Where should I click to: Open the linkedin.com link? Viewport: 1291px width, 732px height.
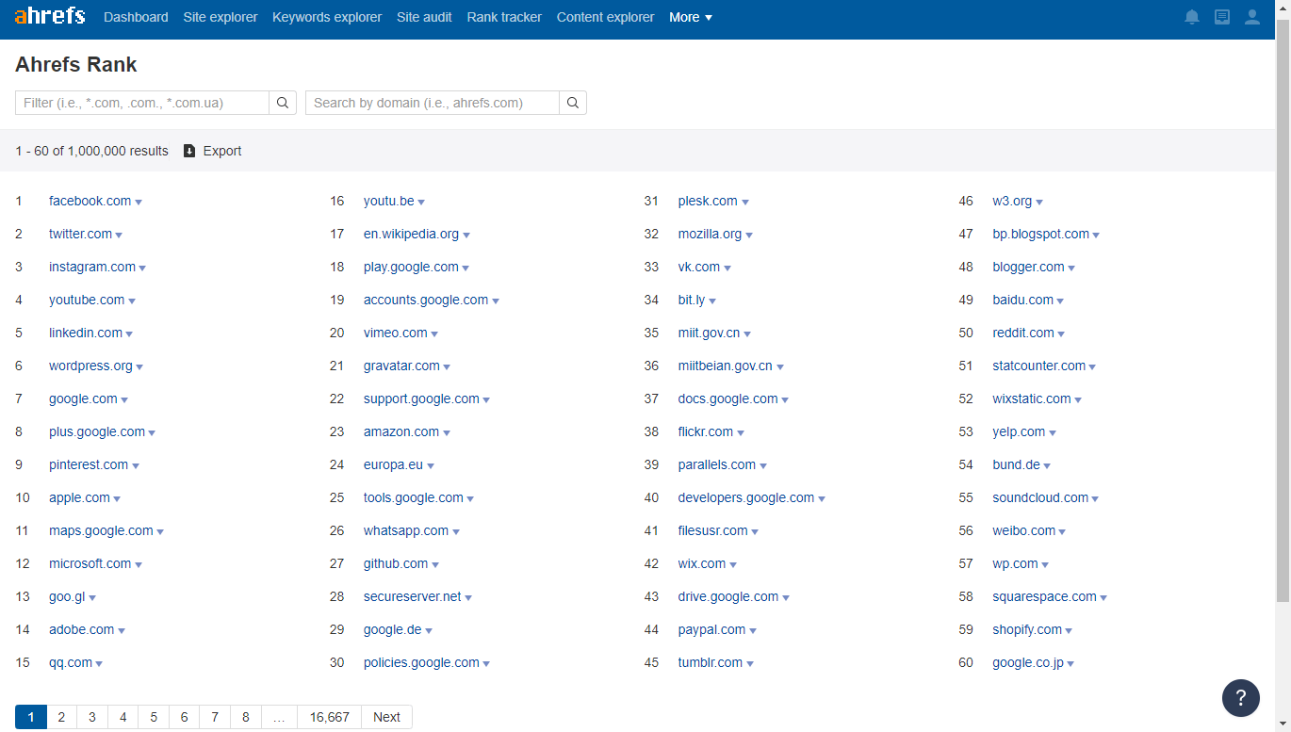[x=86, y=333]
